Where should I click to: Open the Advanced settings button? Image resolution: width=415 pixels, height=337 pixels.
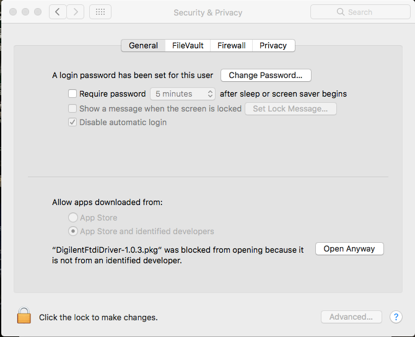351,317
